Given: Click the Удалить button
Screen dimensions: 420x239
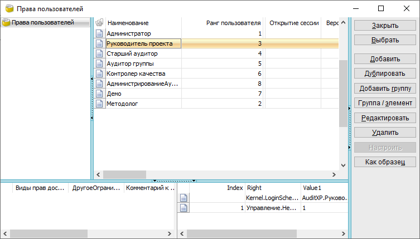Looking at the screenshot, I should coord(385,132).
